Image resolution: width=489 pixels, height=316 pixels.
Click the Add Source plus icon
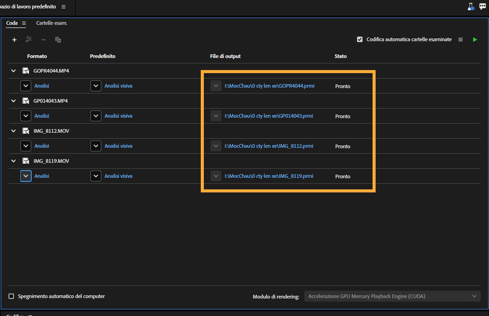(14, 40)
